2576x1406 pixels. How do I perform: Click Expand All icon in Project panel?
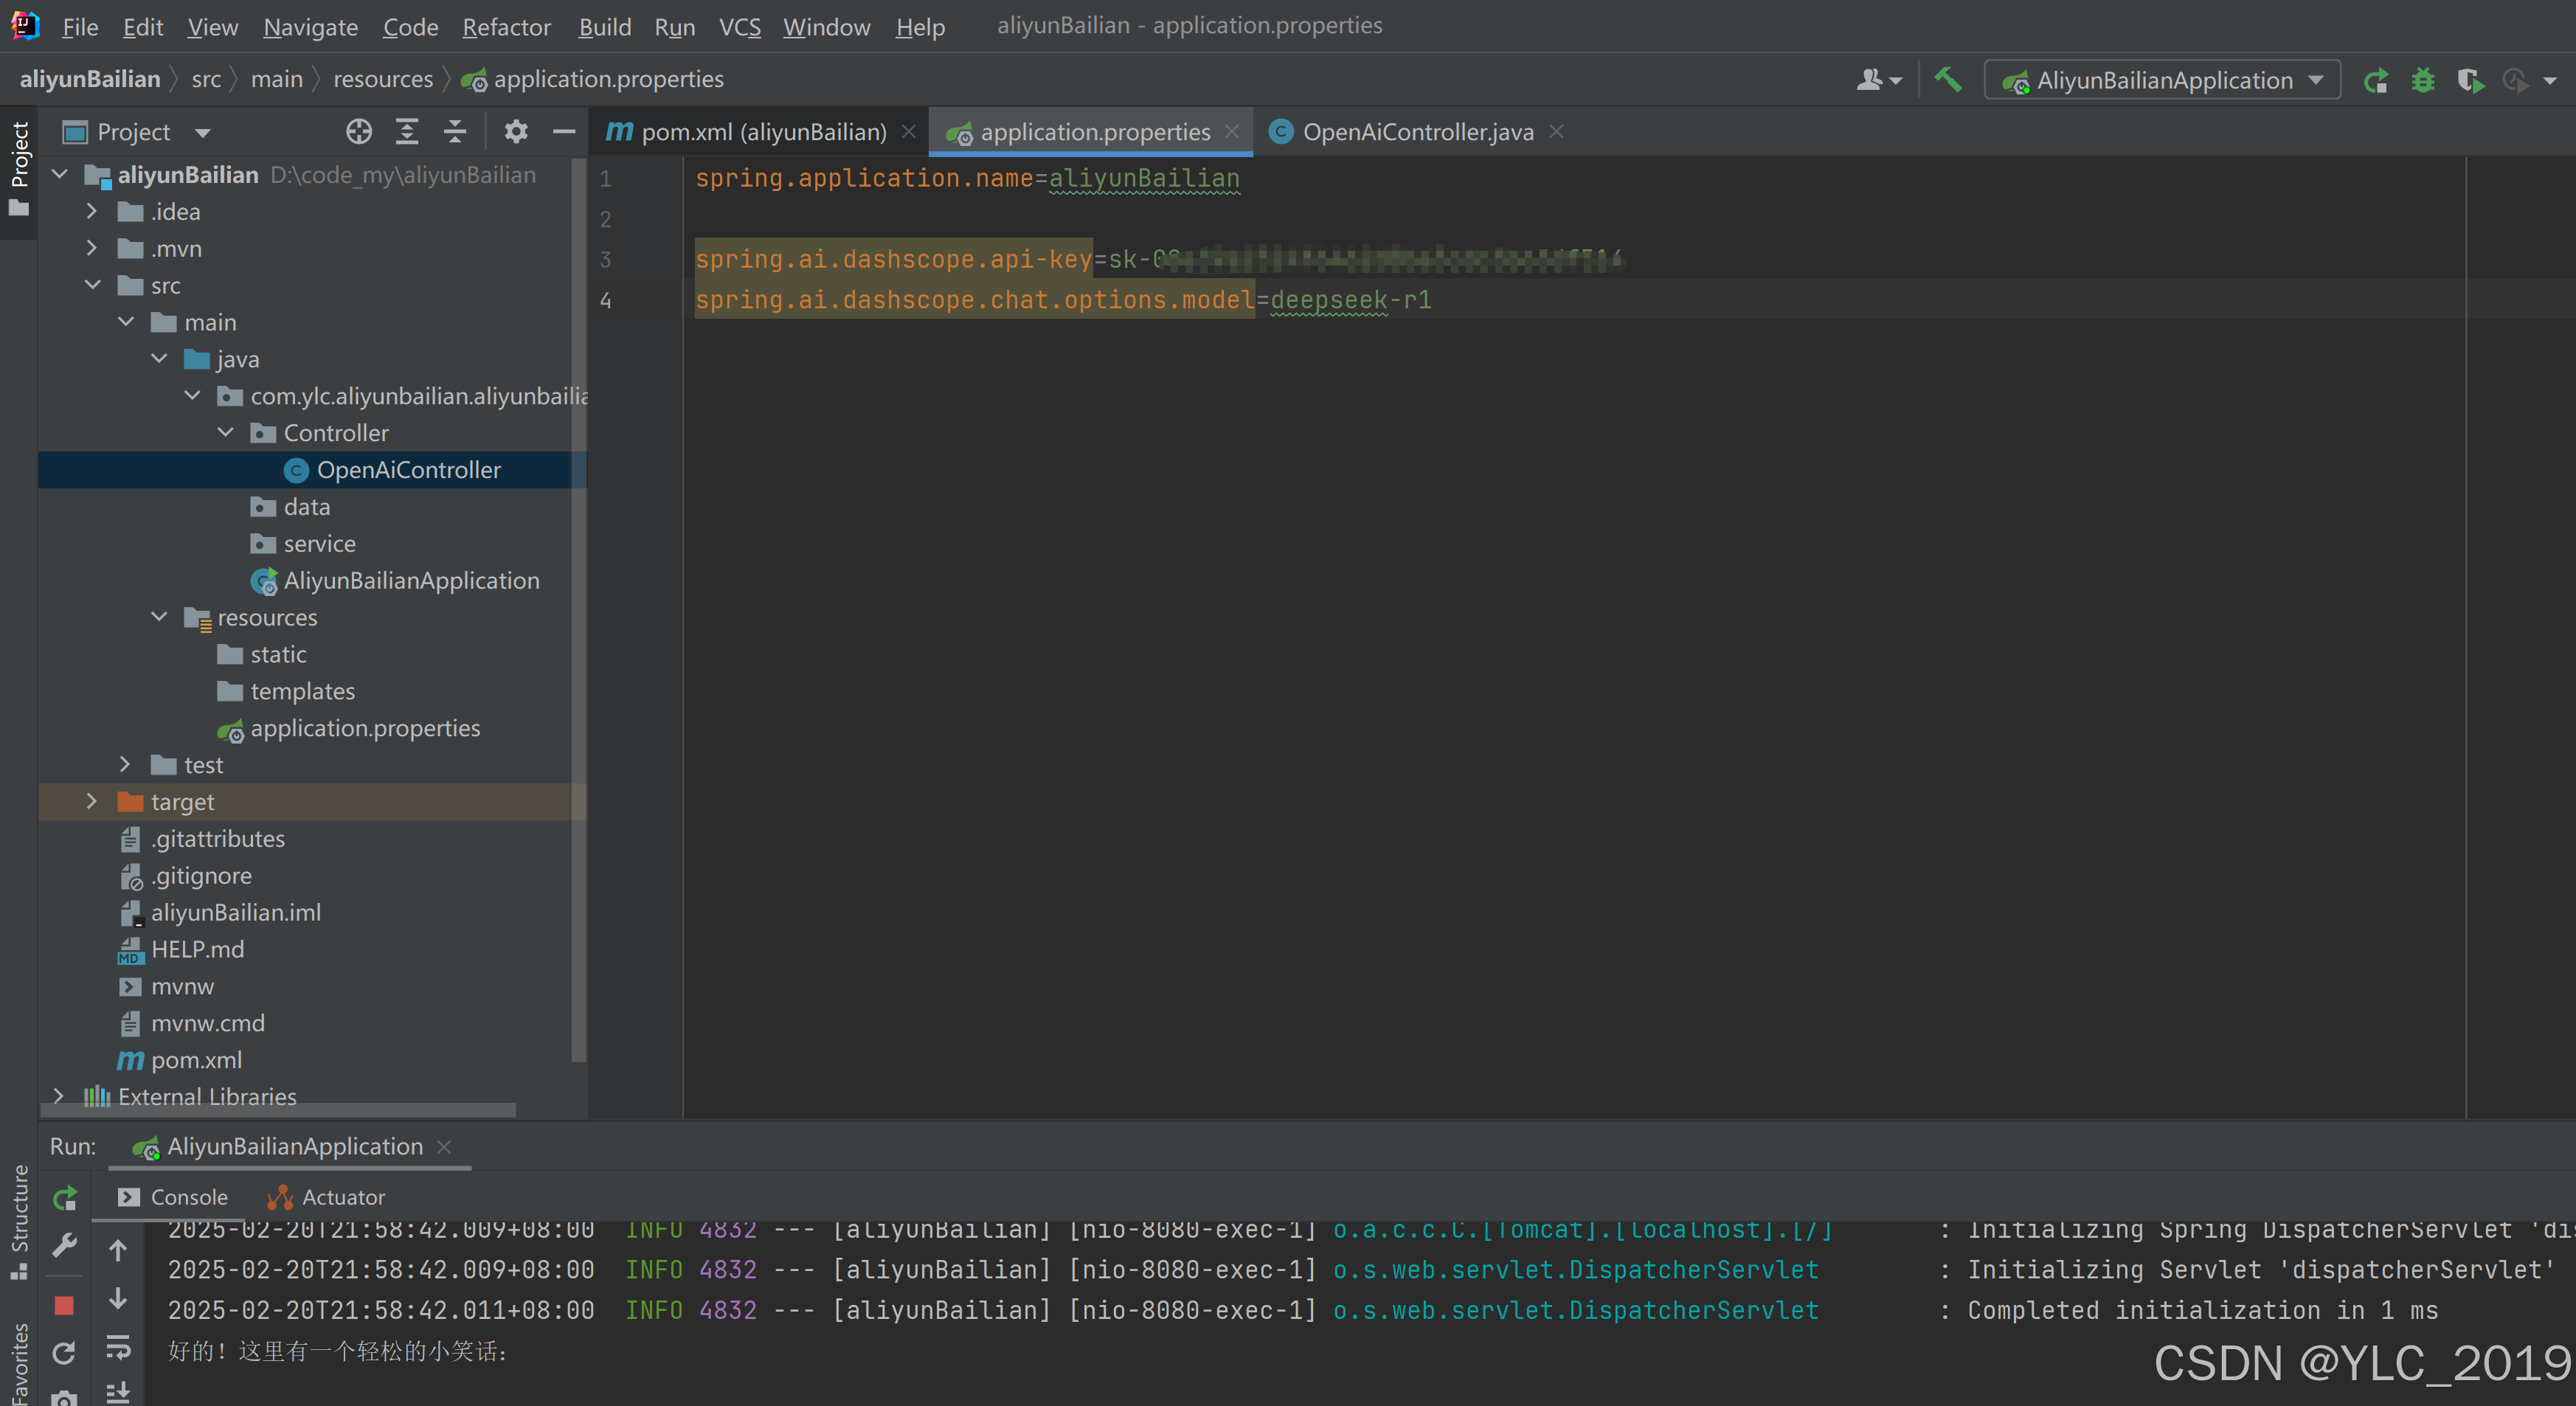(x=407, y=132)
